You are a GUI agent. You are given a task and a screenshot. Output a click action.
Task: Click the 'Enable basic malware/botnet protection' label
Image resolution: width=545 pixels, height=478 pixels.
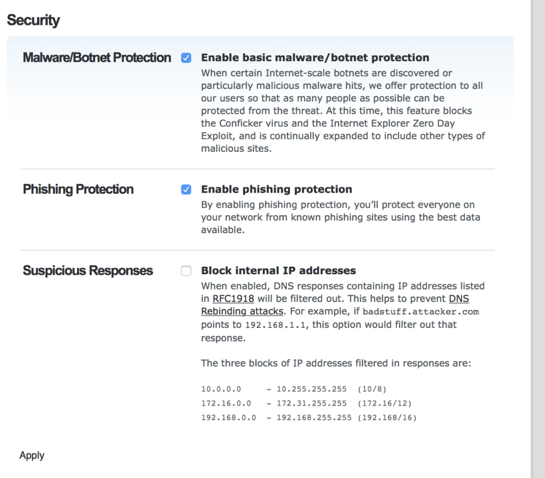pos(315,57)
